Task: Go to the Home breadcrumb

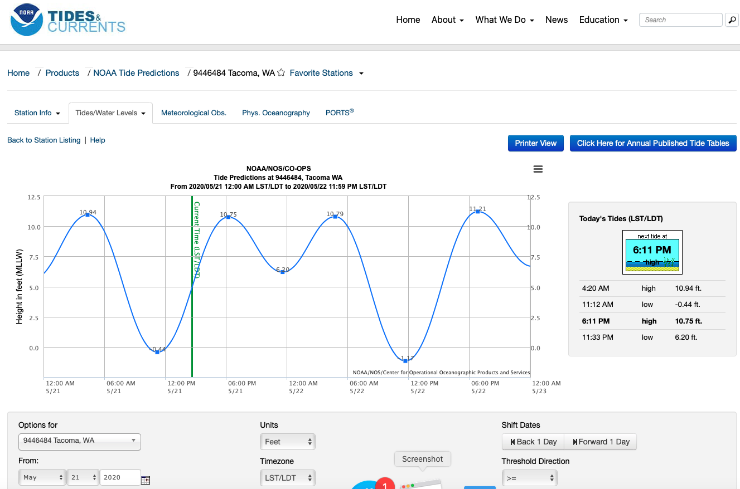Action: click(18, 73)
